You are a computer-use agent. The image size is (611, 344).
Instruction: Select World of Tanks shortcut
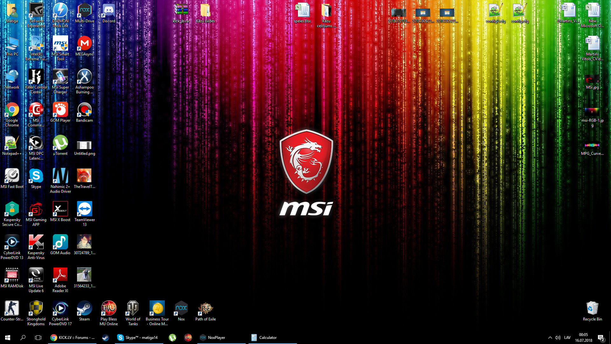[133, 313]
